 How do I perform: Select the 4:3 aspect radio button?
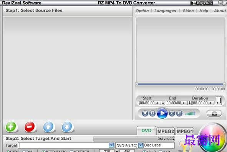tap(161, 151)
